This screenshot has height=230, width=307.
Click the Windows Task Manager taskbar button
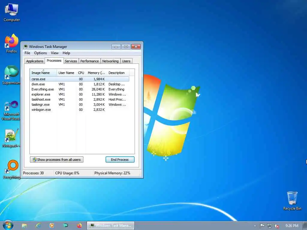tap(111, 226)
